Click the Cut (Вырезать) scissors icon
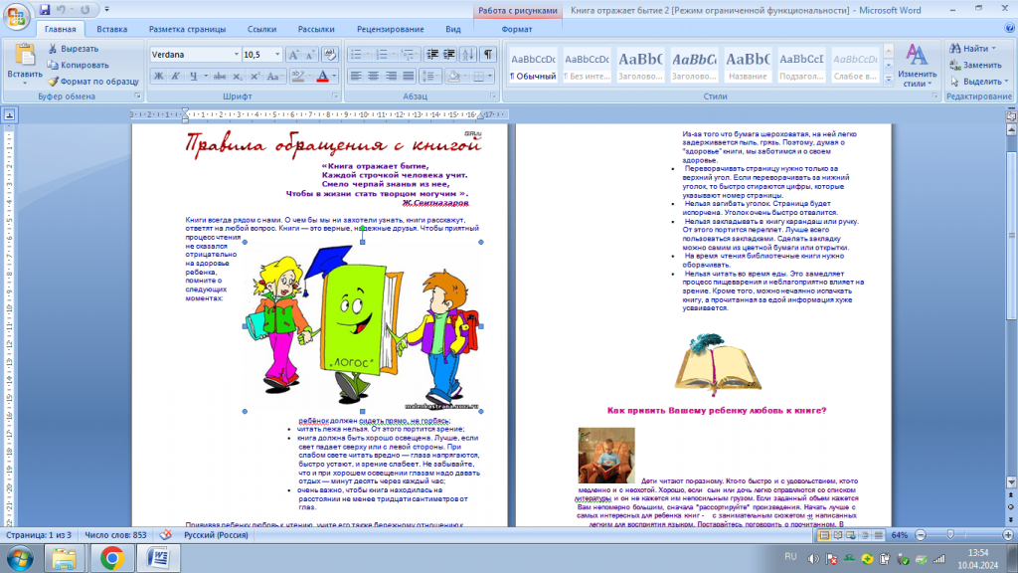 [54, 49]
